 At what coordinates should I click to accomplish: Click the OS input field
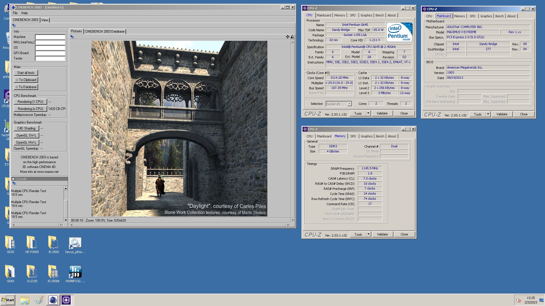50,48
